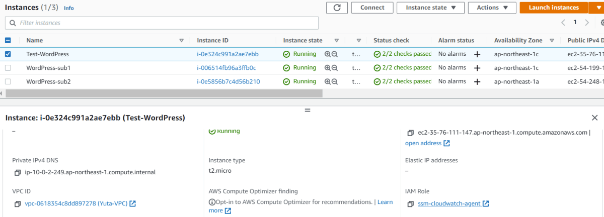Viewport: 604px width, 217px height.
Task: Click Status check column header
Action: click(391, 41)
